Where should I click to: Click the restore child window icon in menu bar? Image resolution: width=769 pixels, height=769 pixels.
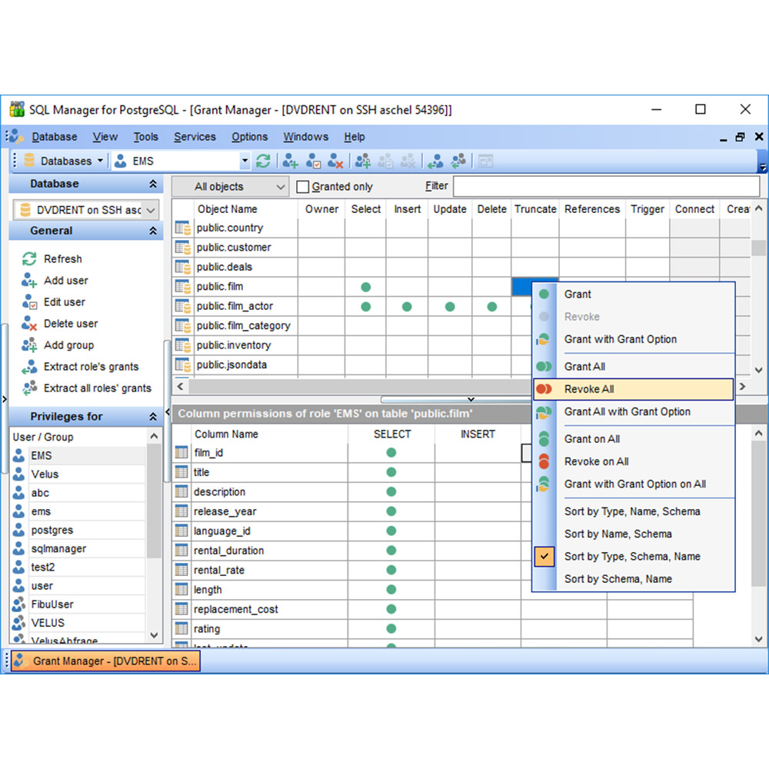point(740,138)
